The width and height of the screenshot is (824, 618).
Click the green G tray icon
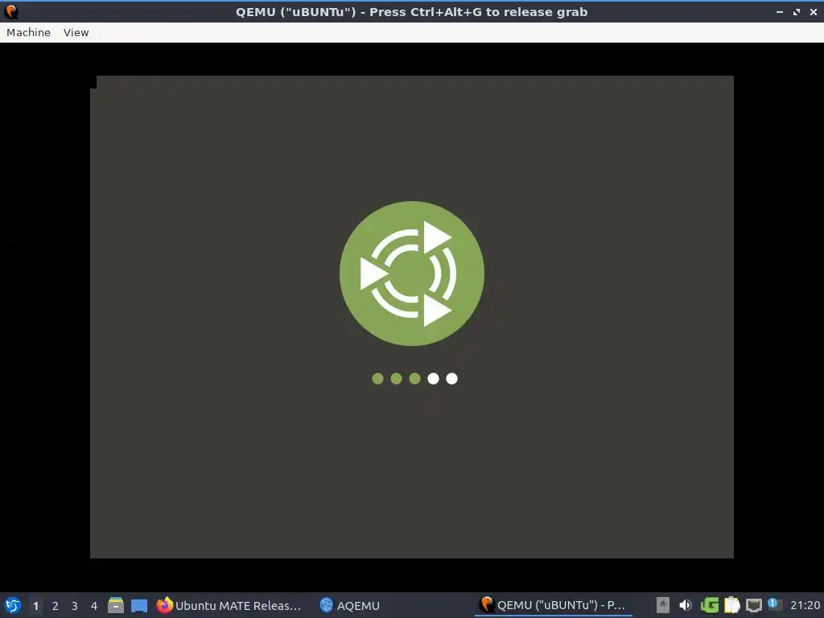click(710, 605)
